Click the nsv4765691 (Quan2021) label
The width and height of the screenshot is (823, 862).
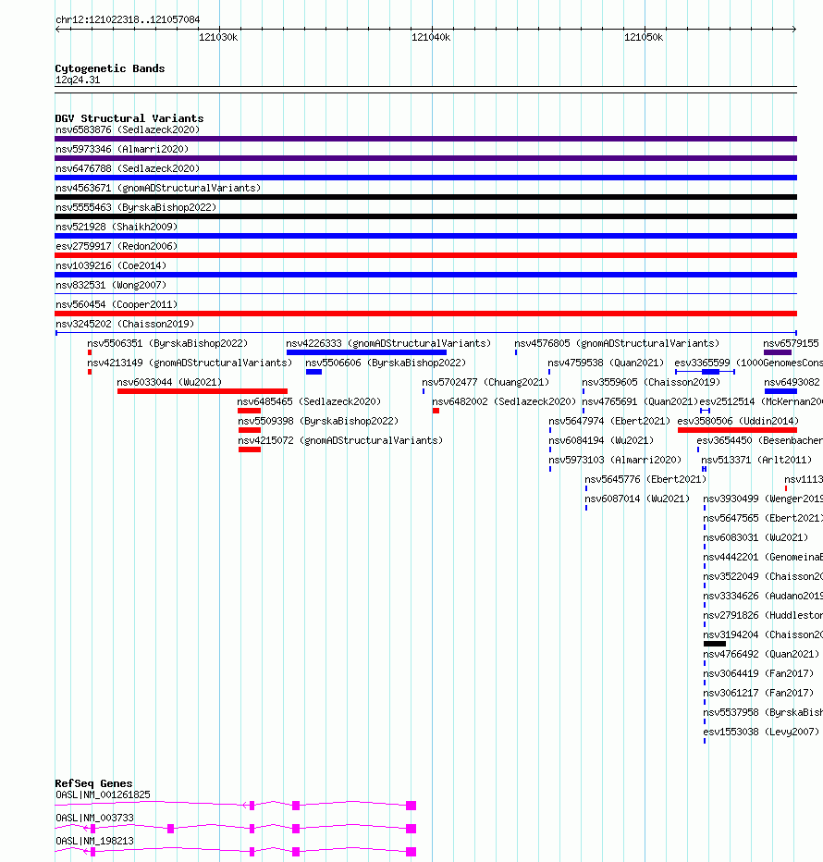[x=640, y=401]
